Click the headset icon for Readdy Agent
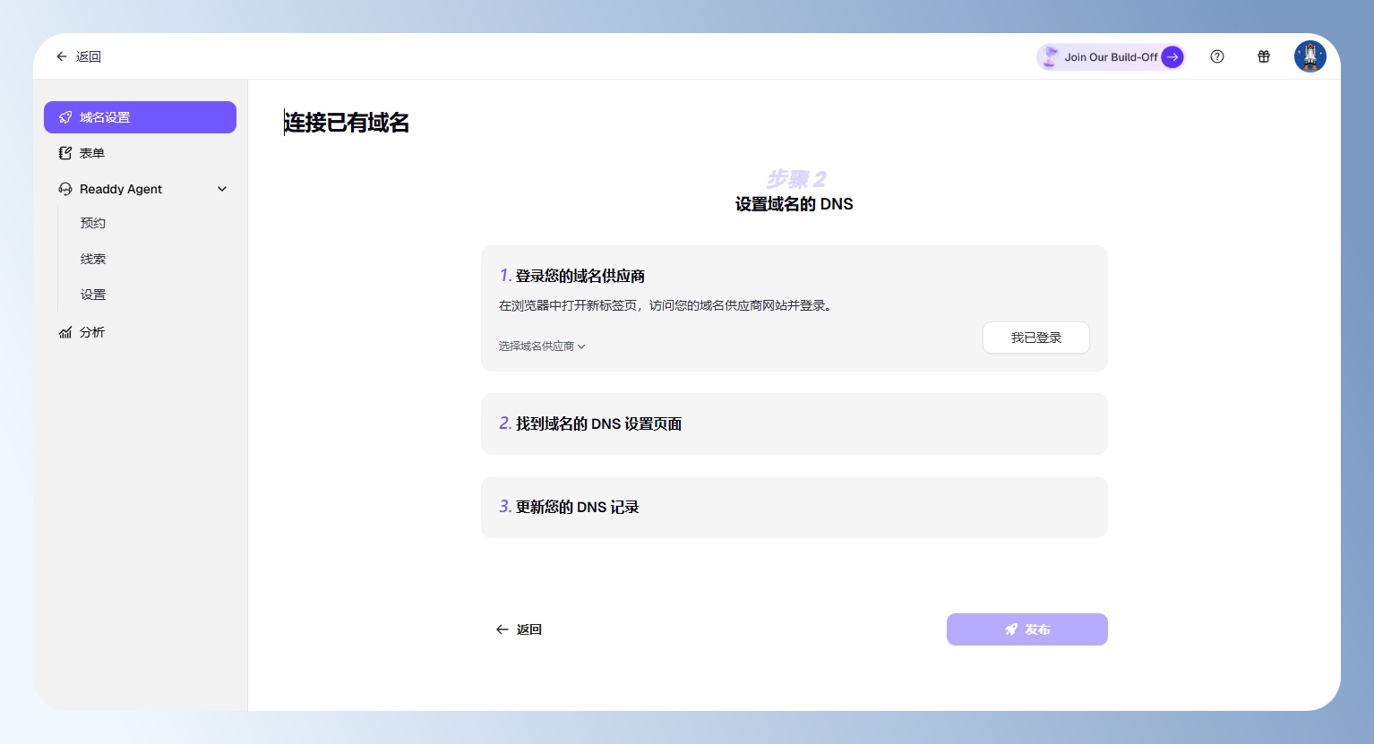Viewport: 1374px width, 744px height. pos(65,189)
